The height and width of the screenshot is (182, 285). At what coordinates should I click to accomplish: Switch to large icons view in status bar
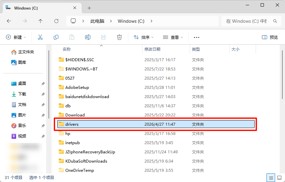pyautogui.click(x=279, y=178)
